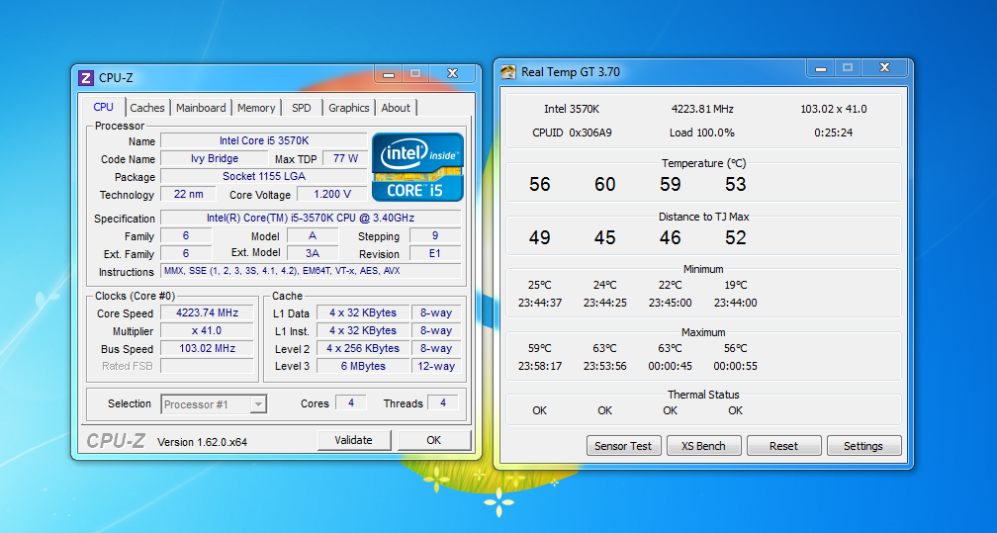Click the Core Voltage value '1.200 V'

tap(331, 194)
